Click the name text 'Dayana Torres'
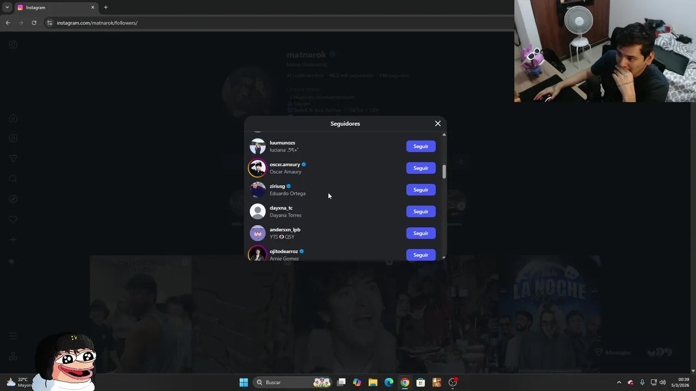Viewport: 696px width, 391px height. click(x=285, y=215)
